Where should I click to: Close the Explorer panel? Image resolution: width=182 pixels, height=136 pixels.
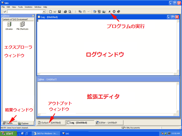(x=33, y=16)
